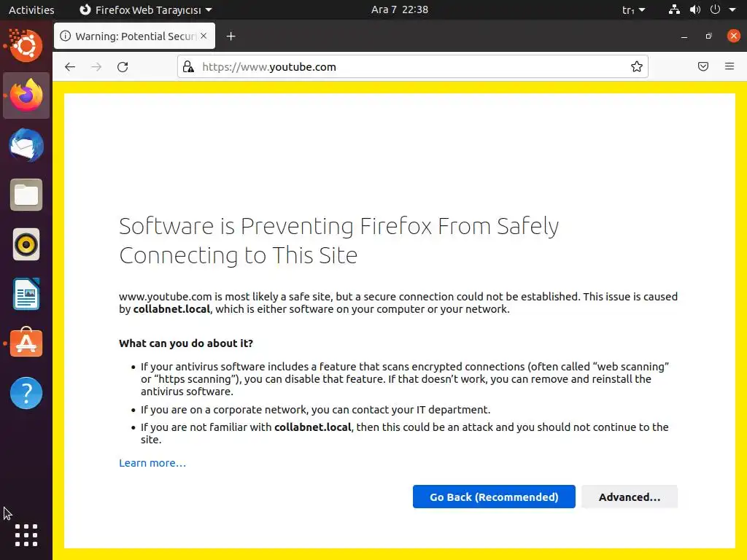Open a new tab with the plus button
Image resolution: width=747 pixels, height=560 pixels.
click(x=231, y=36)
